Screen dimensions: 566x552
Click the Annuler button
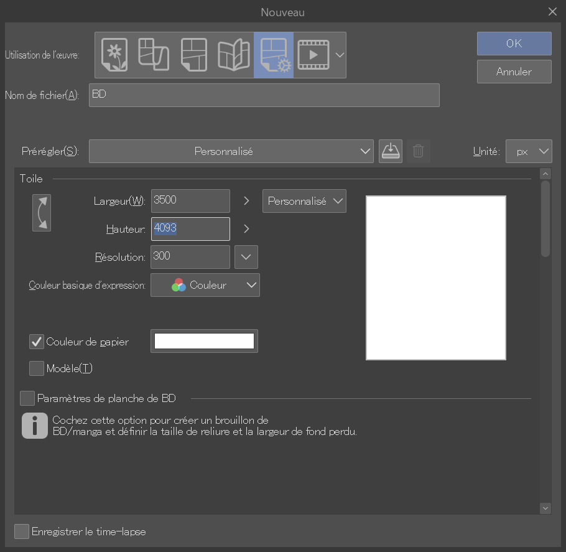(514, 72)
